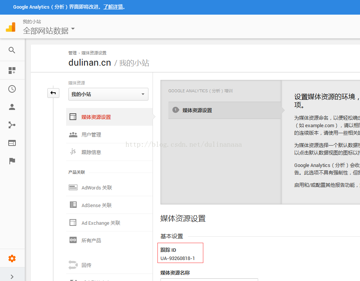Click the 基本设置 section heading

pyautogui.click(x=172, y=236)
